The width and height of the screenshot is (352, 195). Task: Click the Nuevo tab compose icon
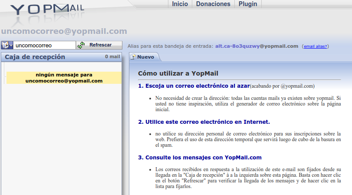point(133,57)
